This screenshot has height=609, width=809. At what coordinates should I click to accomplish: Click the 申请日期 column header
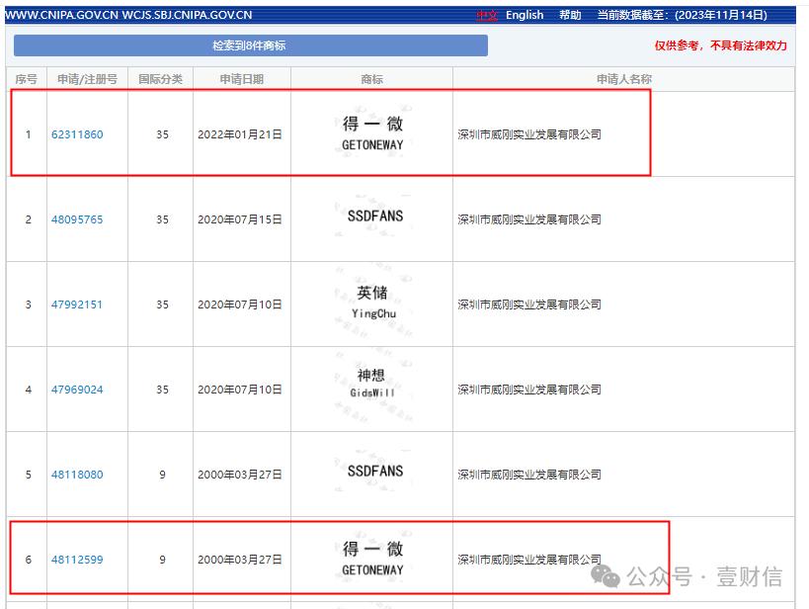pos(241,79)
